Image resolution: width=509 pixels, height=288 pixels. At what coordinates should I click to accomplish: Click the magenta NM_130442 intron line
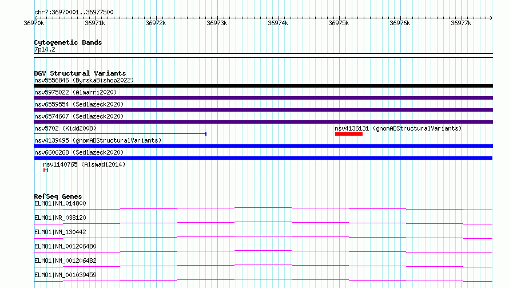click(x=263, y=237)
